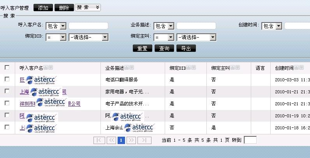The height and width of the screenshot is (158, 310).
Task: Sort 创建时间 column ascending
Action: (x=296, y=68)
